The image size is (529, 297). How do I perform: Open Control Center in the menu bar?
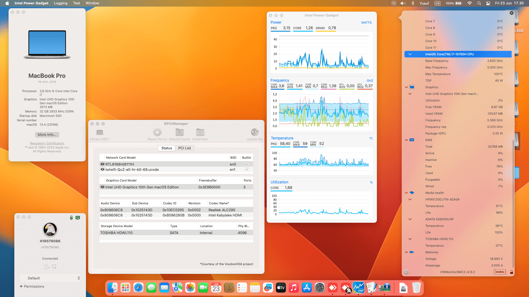click(488, 3)
